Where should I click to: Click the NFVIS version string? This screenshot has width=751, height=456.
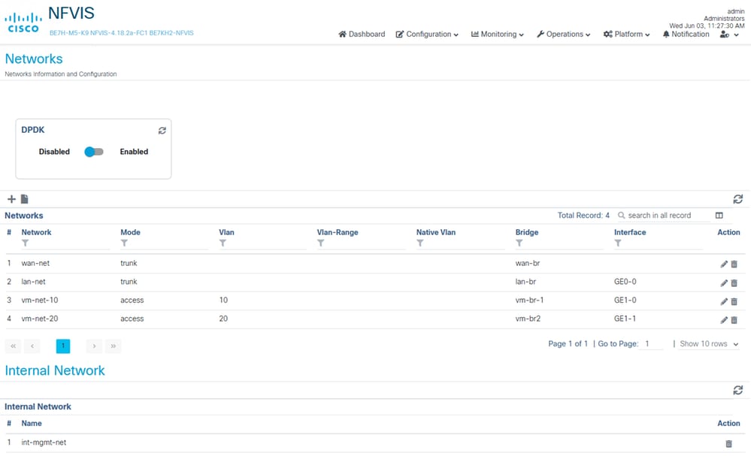(x=122, y=33)
